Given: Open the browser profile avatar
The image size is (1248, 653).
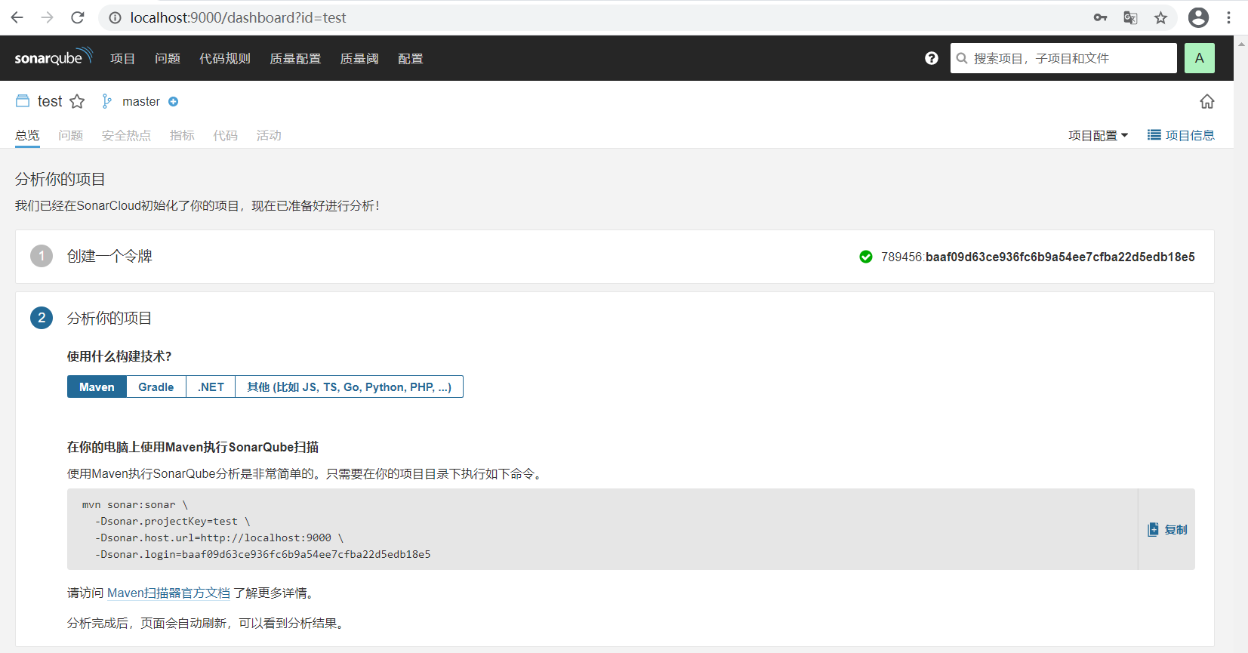Looking at the screenshot, I should [x=1198, y=17].
